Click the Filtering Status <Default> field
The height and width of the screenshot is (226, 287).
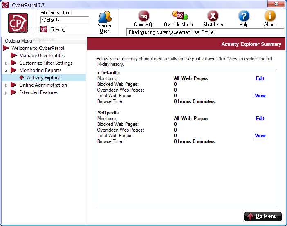point(65,20)
